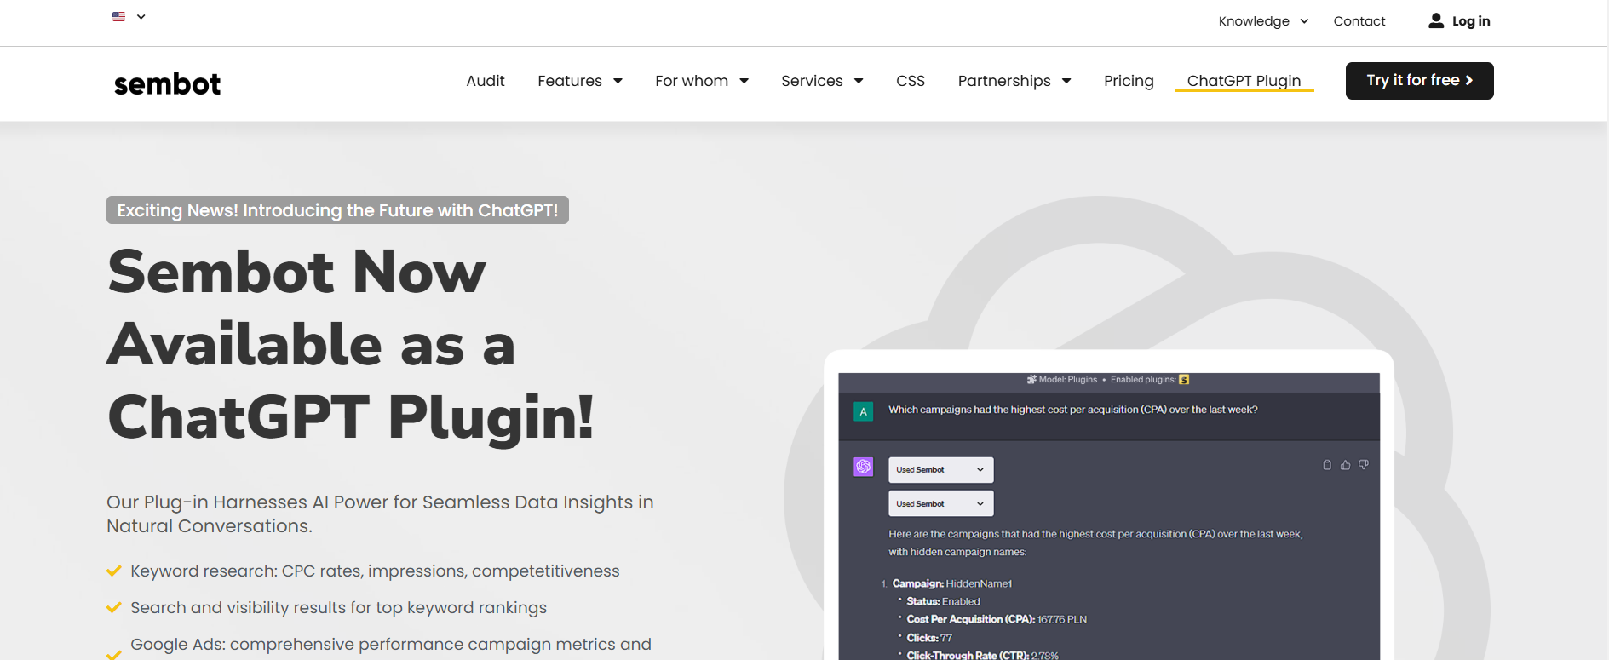The image size is (1609, 660).
Task: Expand the Partnerships dropdown arrow
Action: point(1066,81)
